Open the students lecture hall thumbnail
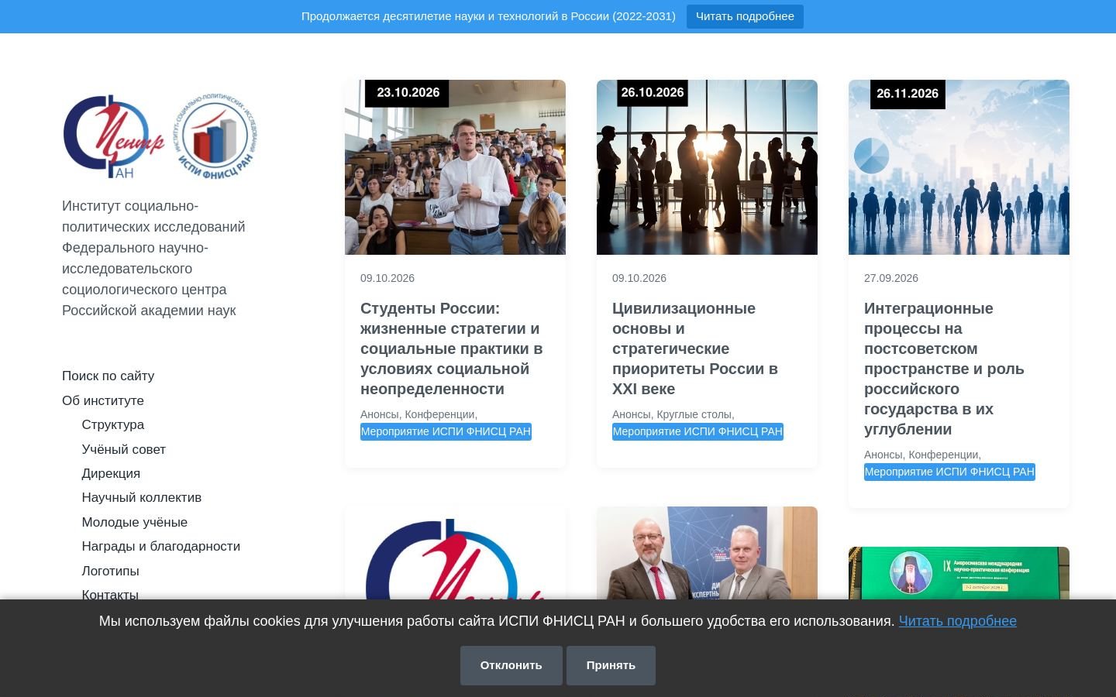 click(455, 167)
